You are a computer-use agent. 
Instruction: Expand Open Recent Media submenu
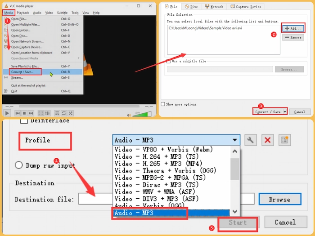43,58
